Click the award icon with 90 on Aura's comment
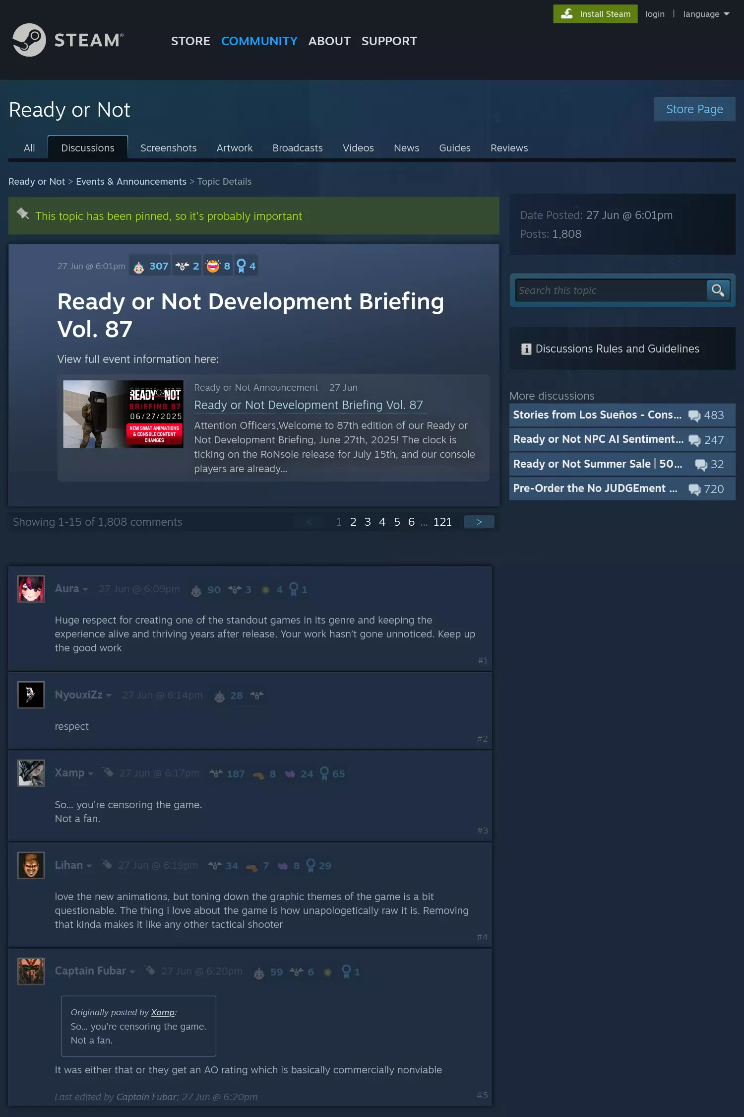Screen dimensions: 744x1117 [196, 590]
